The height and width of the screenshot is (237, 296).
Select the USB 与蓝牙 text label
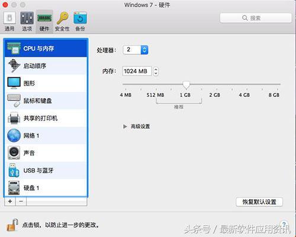click(x=38, y=170)
